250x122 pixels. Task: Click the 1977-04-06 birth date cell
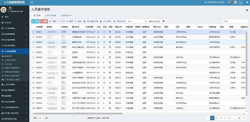pyautogui.click(x=90, y=42)
